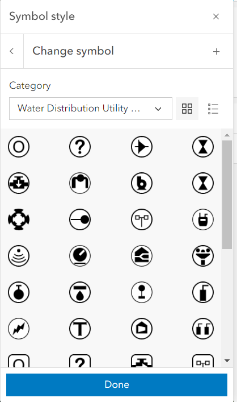Screen dimensions: 237x402
Task: Add a new symbol with plus icon
Action: coord(216,52)
